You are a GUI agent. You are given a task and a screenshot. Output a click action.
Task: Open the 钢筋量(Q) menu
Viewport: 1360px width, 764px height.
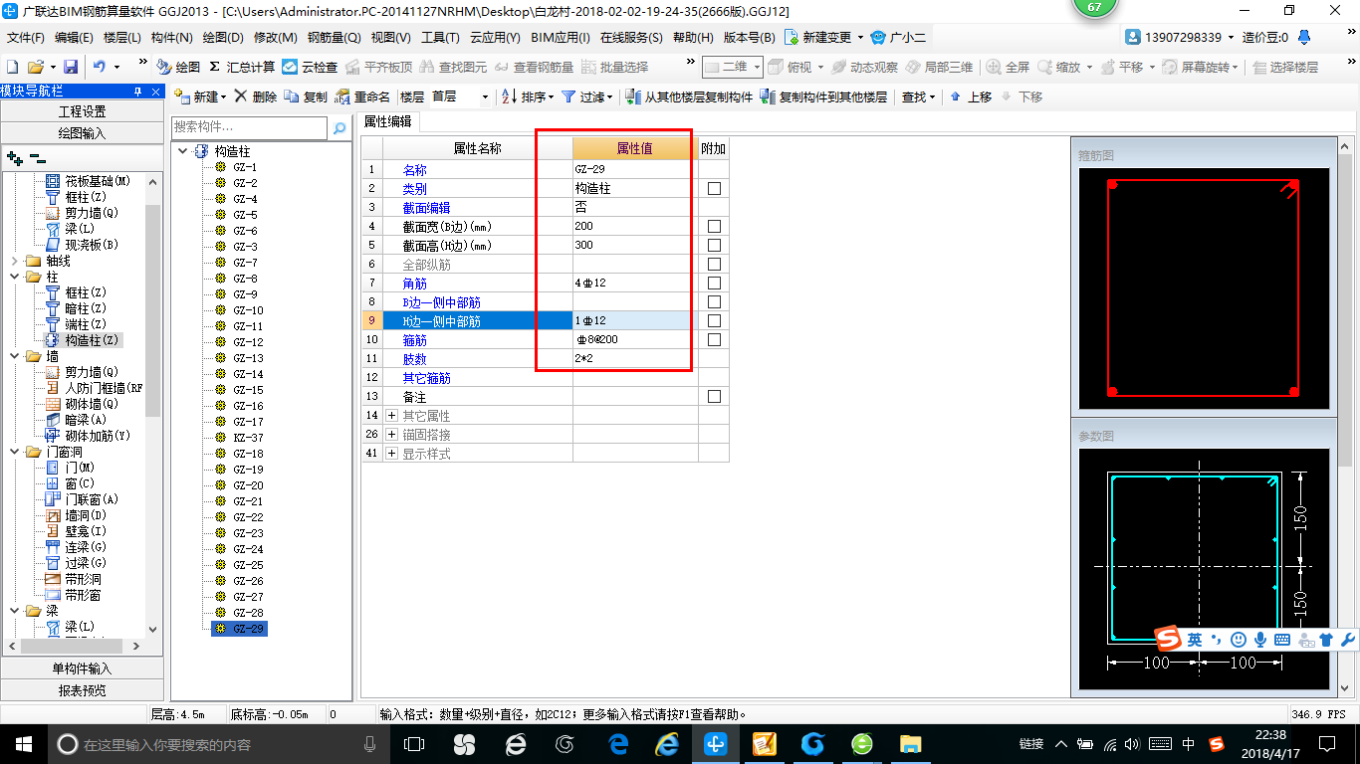[334, 38]
